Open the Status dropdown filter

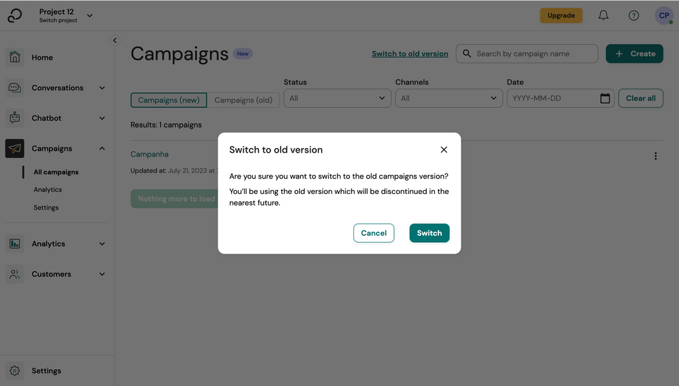(336, 98)
